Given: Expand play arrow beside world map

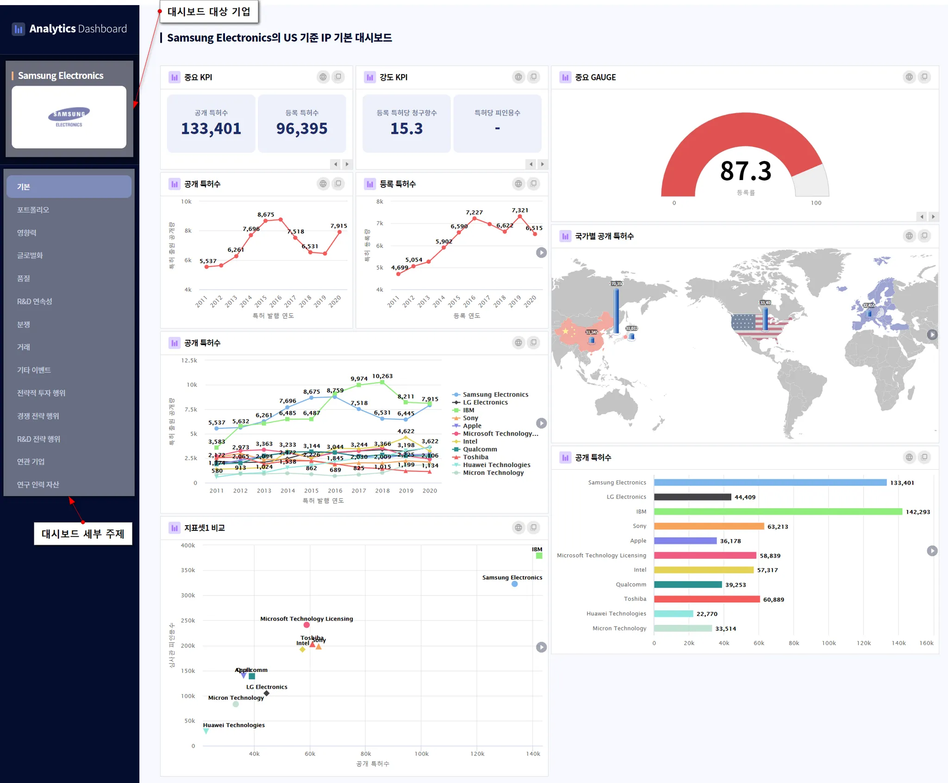Looking at the screenshot, I should coord(932,335).
